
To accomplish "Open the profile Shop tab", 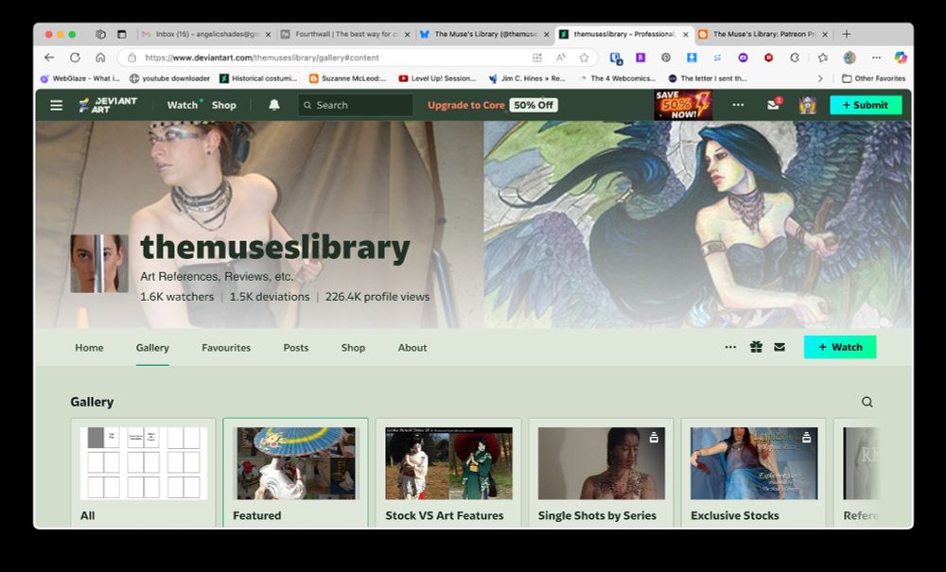I will (353, 348).
